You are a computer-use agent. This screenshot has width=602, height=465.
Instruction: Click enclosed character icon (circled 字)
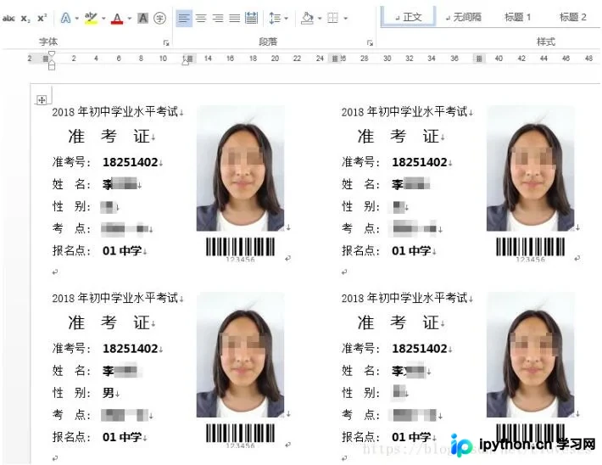tap(159, 18)
